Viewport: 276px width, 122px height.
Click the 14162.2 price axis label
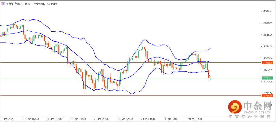[267, 82]
